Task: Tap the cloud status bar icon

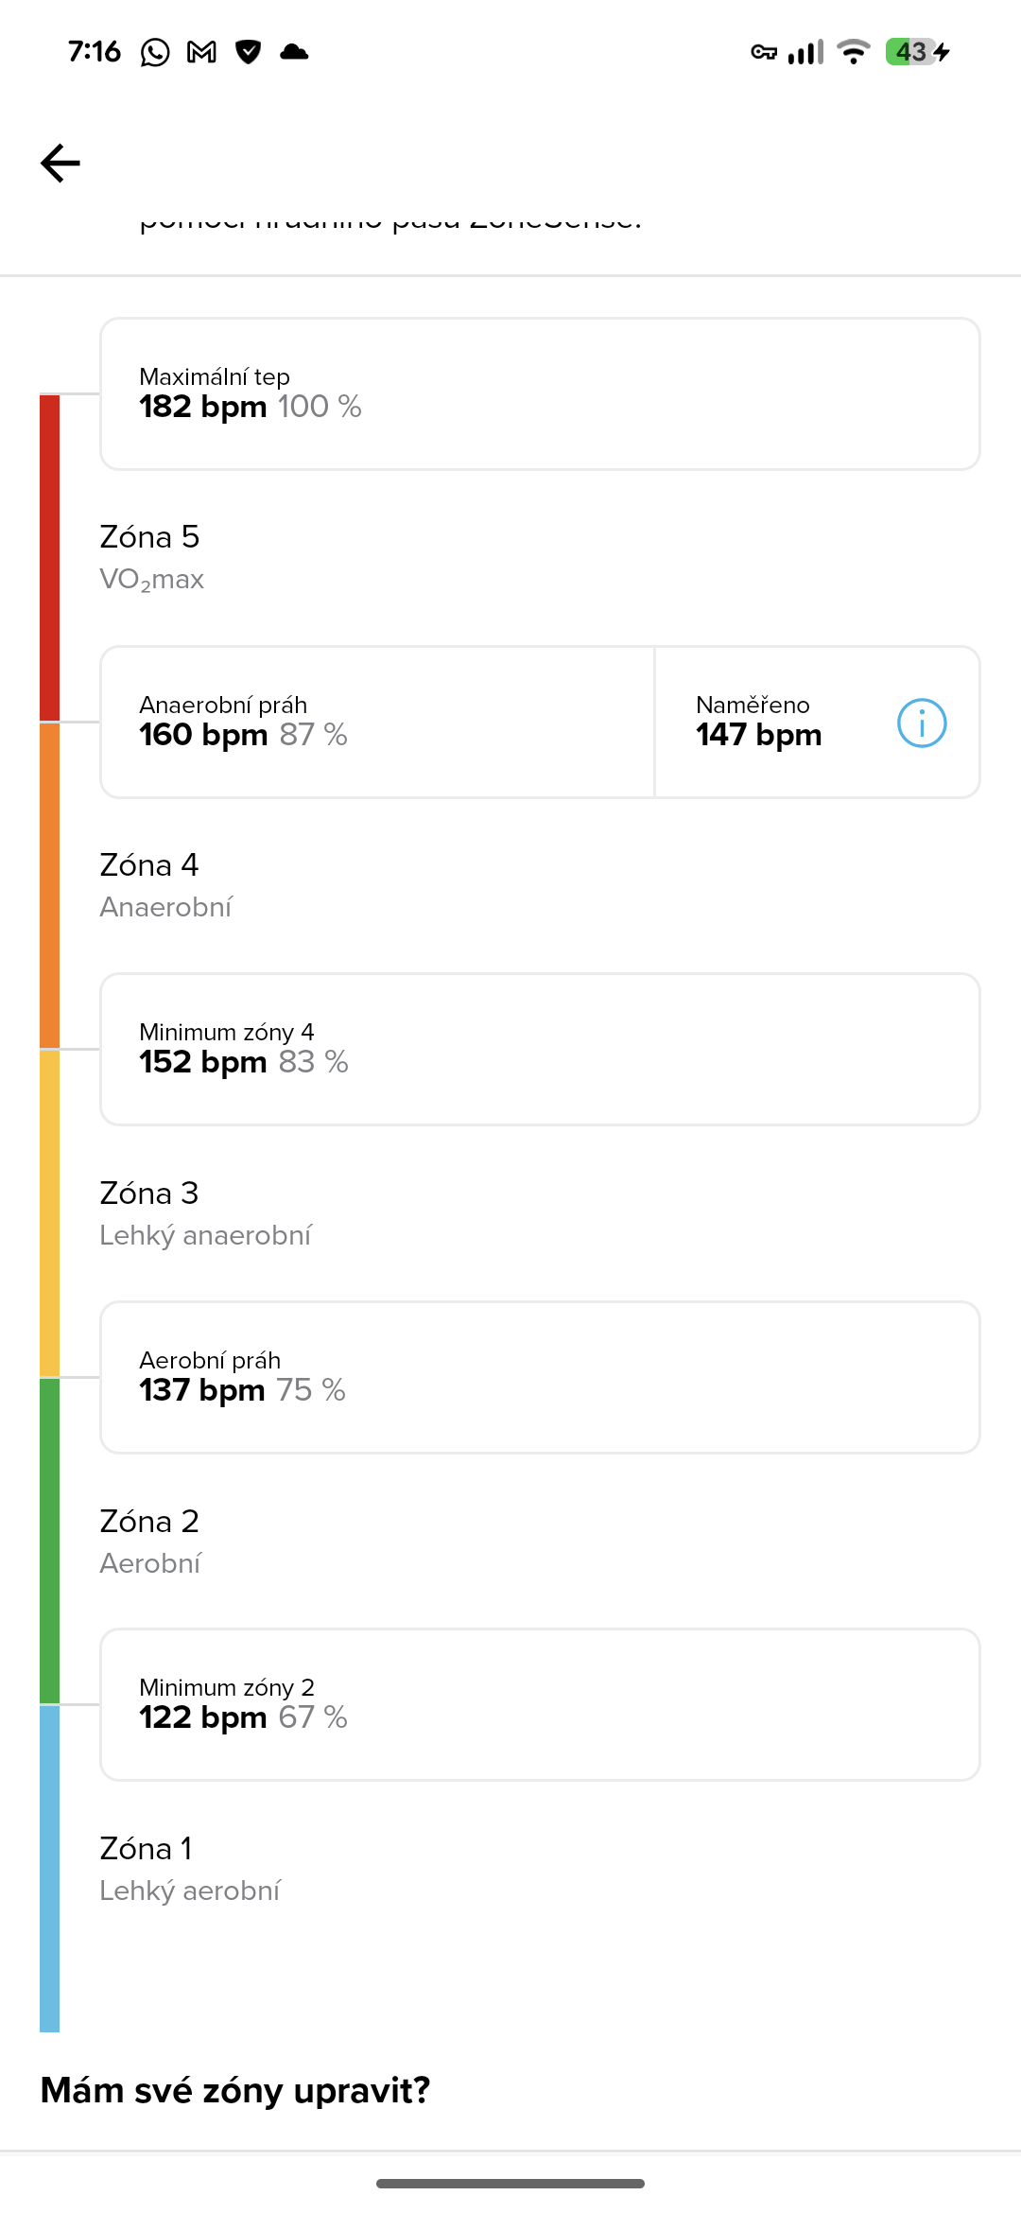Action: tap(294, 52)
